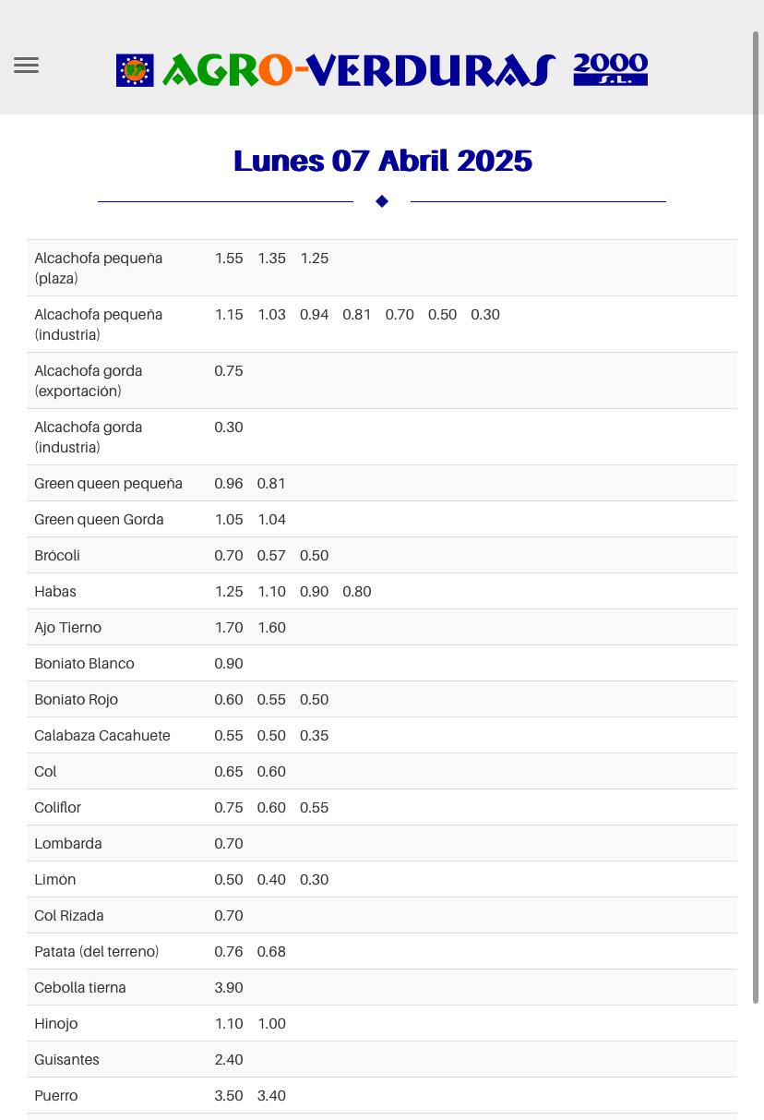764x1120 pixels.
Task: Click the Ajo Tierno row
Action: click(382, 627)
